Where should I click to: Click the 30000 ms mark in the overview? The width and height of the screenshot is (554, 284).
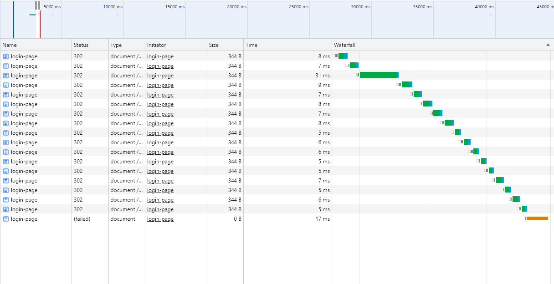pos(361,7)
